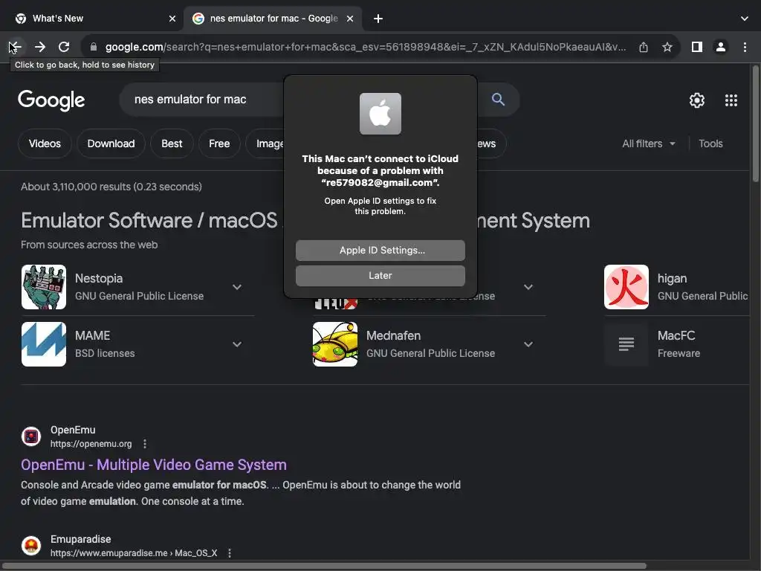Open more options for Emuparadise result
The image size is (761, 571).
point(230,553)
